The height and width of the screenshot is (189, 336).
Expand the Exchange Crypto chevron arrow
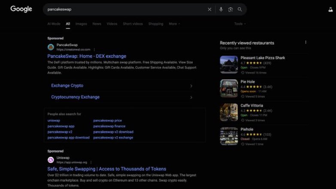[191, 86]
